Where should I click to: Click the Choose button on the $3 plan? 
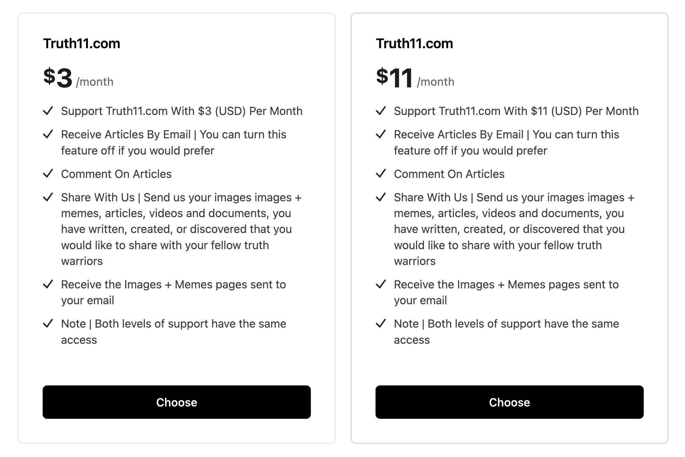point(176,402)
